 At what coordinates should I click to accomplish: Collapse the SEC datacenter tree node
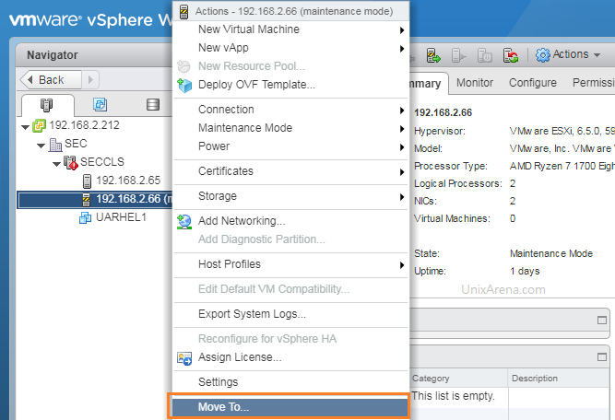41,146
